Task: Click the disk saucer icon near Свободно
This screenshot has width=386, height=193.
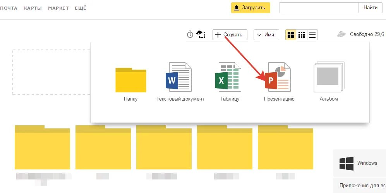Action: tap(341, 34)
